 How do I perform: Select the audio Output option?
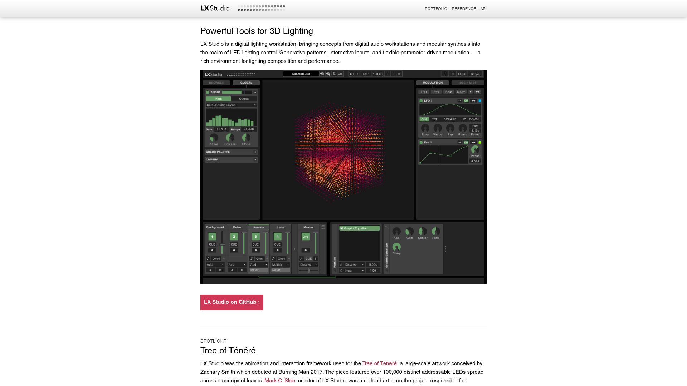(x=244, y=99)
